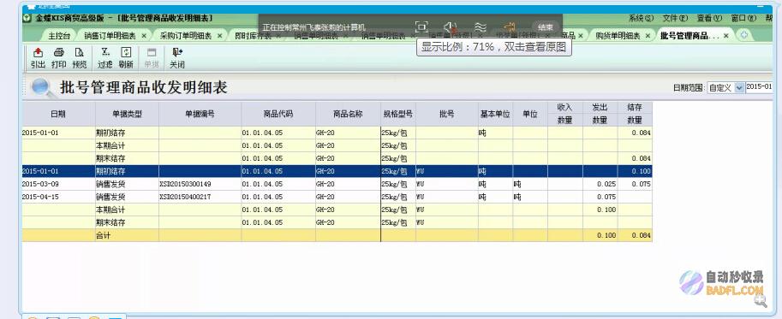Open the 窗口 menu
782x319 pixels.
pos(743,19)
